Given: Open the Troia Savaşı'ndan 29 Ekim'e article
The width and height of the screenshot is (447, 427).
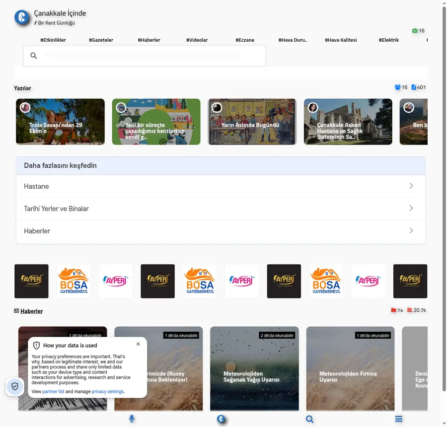Looking at the screenshot, I should pyautogui.click(x=60, y=122).
